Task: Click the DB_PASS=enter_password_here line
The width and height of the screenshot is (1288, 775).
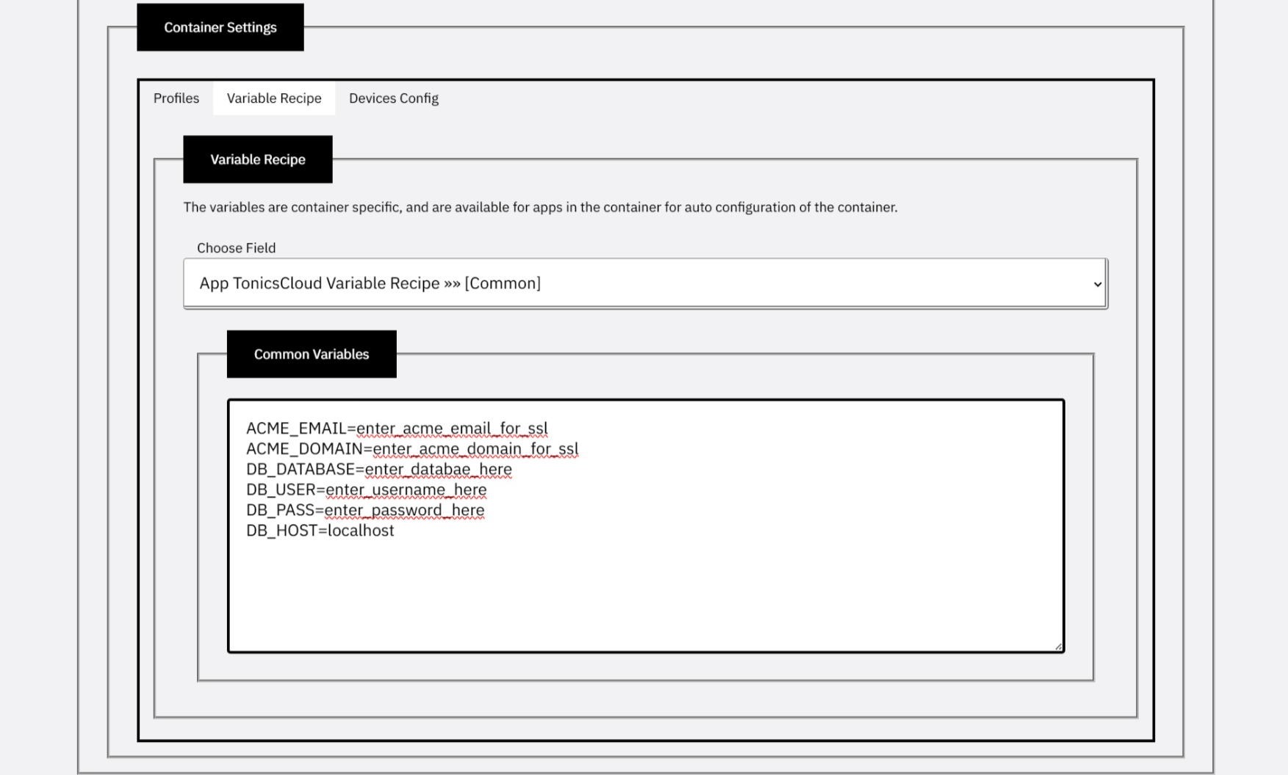Action: tap(365, 510)
